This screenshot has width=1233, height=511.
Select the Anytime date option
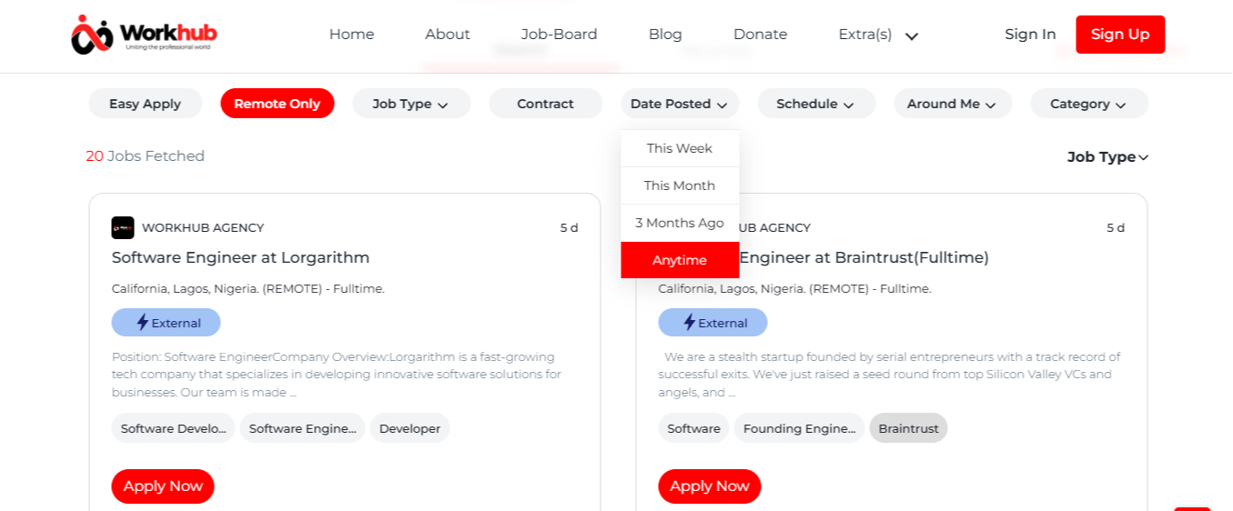680,260
